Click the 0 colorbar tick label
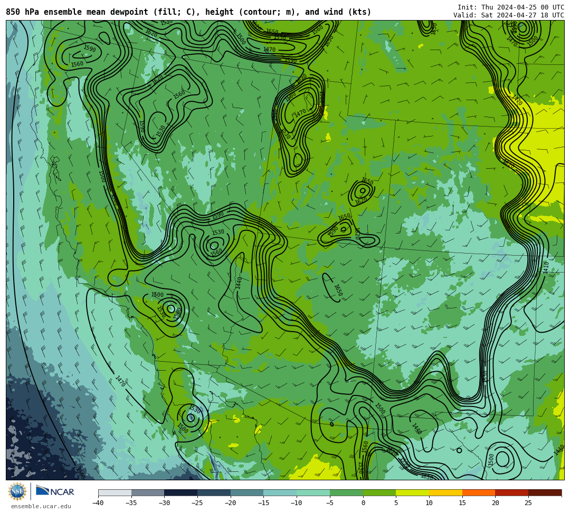The height and width of the screenshot is (513, 570). 363,503
